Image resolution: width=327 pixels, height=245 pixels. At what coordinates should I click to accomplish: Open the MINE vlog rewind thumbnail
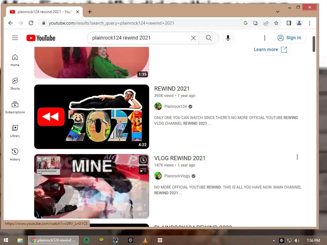92,186
